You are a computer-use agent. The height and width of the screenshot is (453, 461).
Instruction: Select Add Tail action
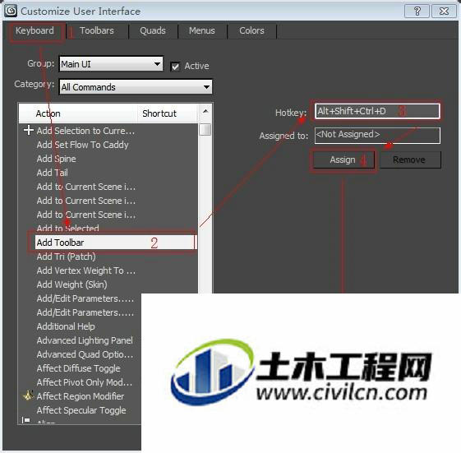tap(53, 173)
